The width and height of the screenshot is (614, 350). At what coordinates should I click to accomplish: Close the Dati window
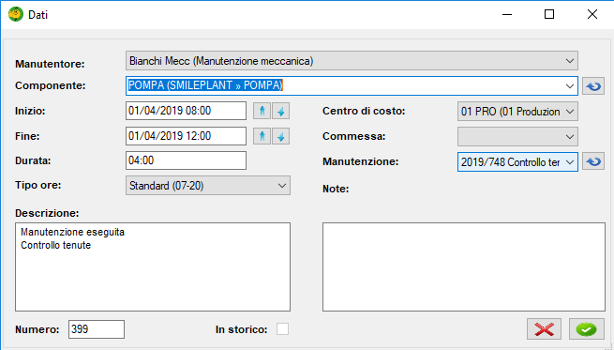(592, 14)
